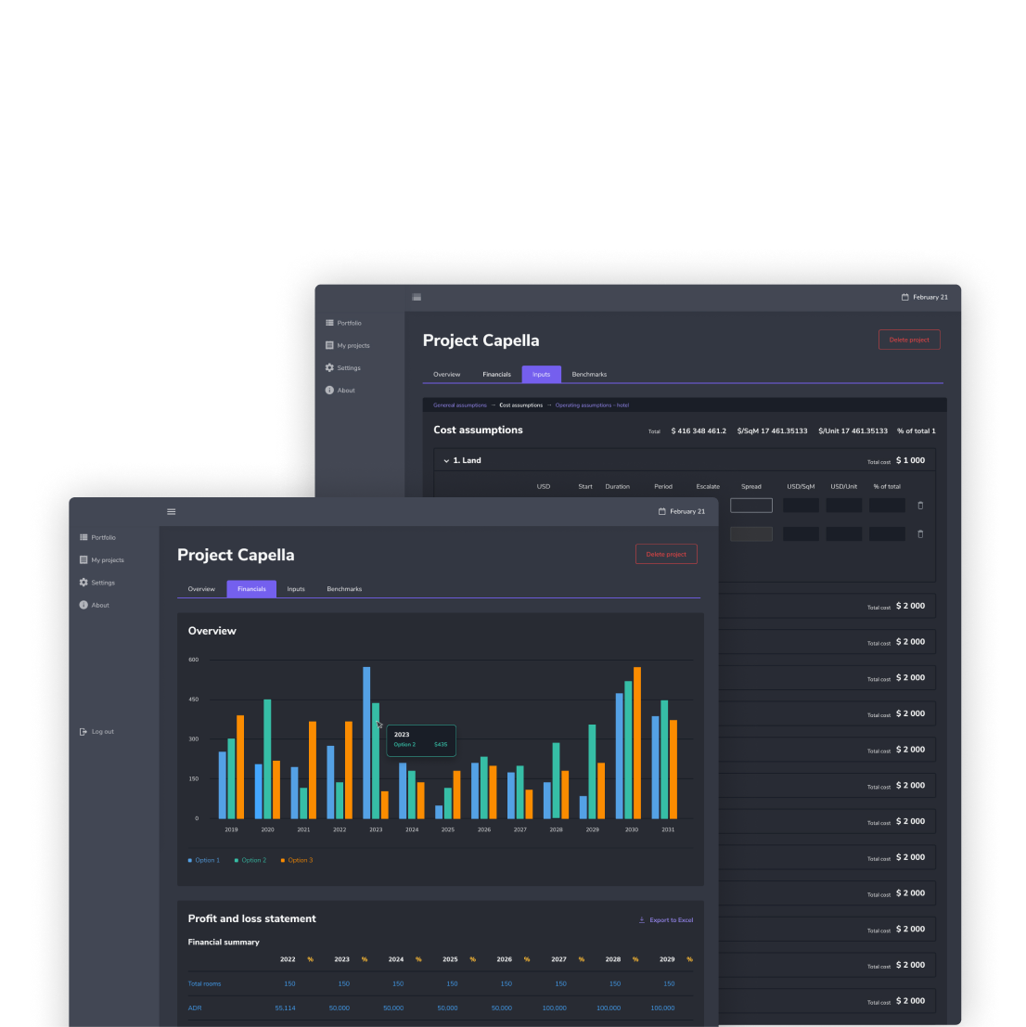Toggle Option 1 series in chart legend
Viewport: 1026px width, 1027px height.
point(204,860)
